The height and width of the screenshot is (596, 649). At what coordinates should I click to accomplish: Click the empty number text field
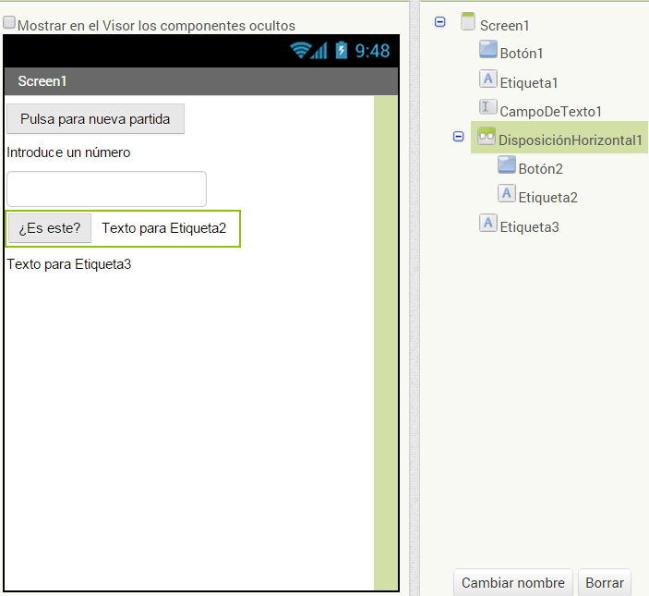[106, 189]
